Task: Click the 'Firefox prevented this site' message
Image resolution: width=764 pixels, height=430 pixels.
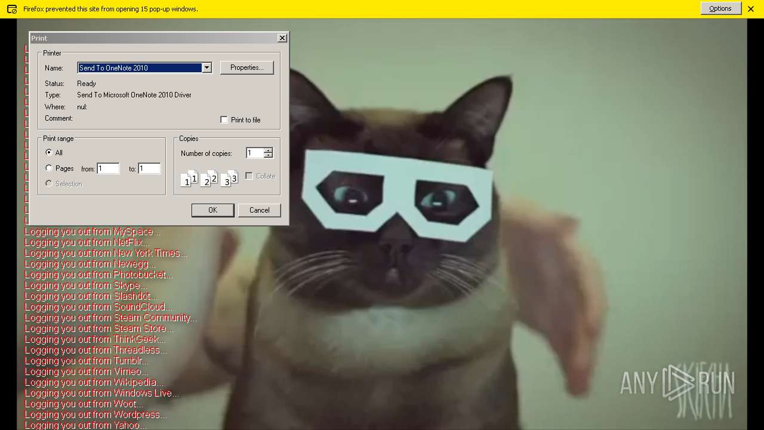Action: tap(110, 9)
